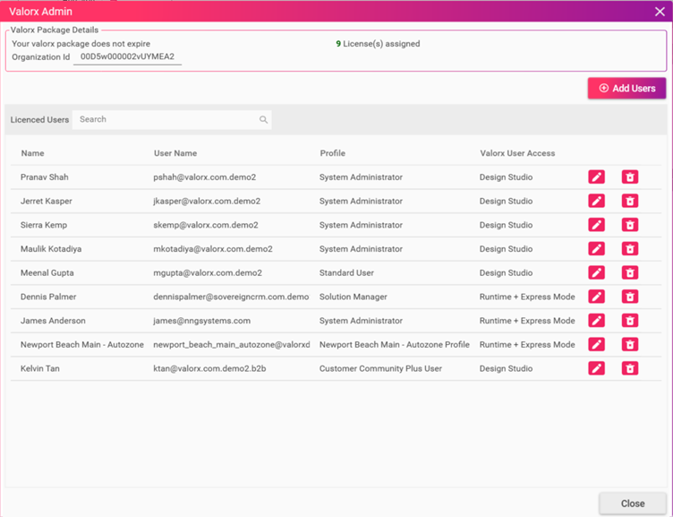Click username mgupta@valorx.com.demo2

208,272
